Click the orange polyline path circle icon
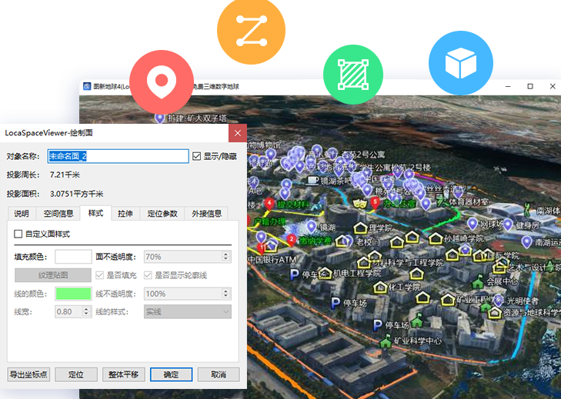The width and height of the screenshot is (561, 399). pyautogui.click(x=251, y=30)
